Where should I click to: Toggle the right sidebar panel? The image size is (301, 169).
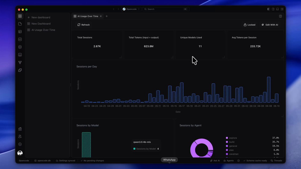[273, 9]
